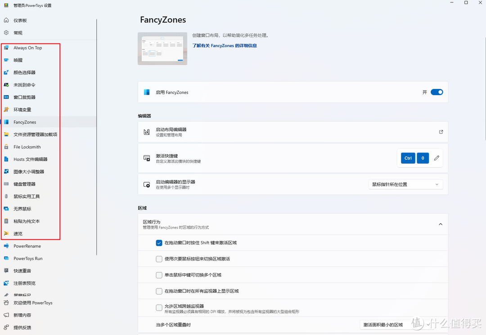
Task: Open the 图像大小调整器 module icon
Action: point(6,172)
